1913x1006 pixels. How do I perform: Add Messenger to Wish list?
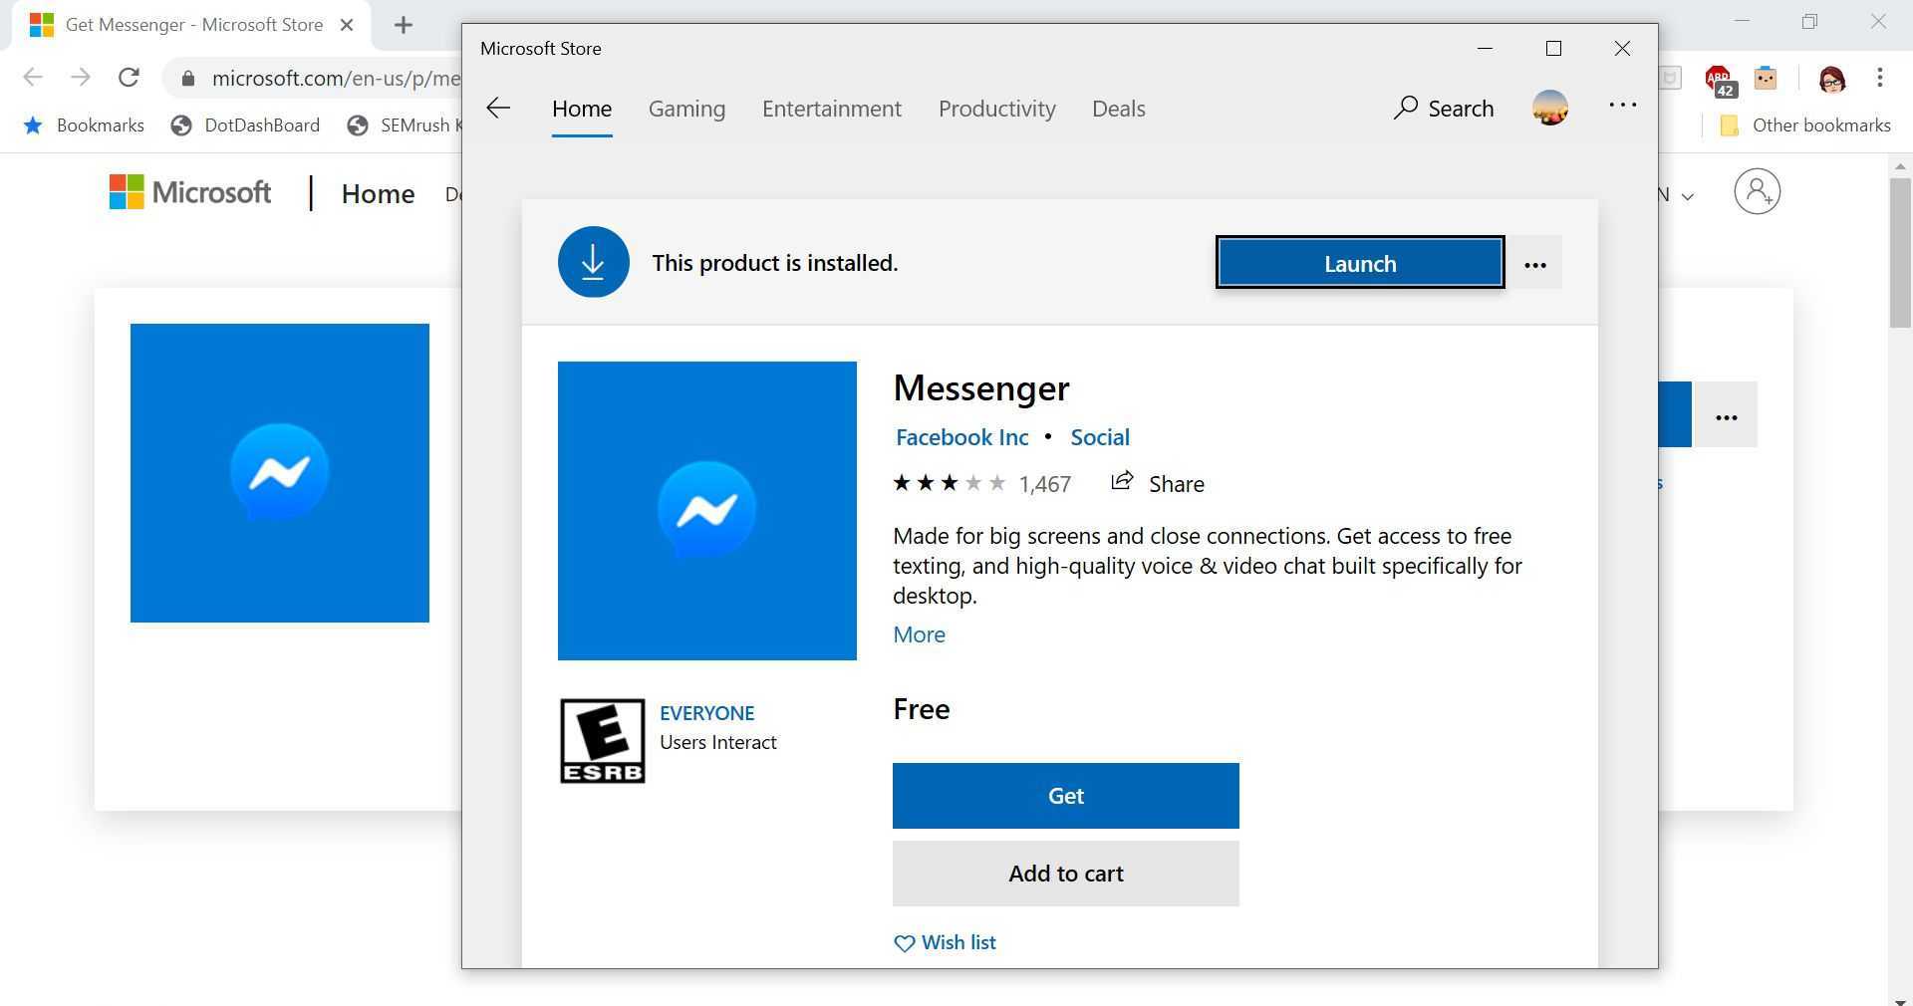pos(946,942)
